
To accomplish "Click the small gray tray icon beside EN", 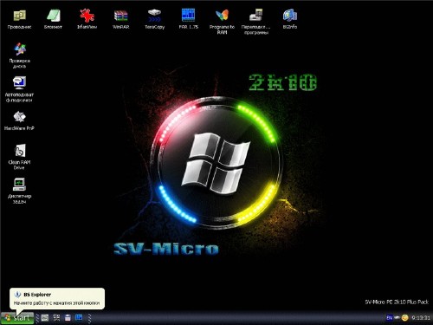I will (x=397, y=318).
